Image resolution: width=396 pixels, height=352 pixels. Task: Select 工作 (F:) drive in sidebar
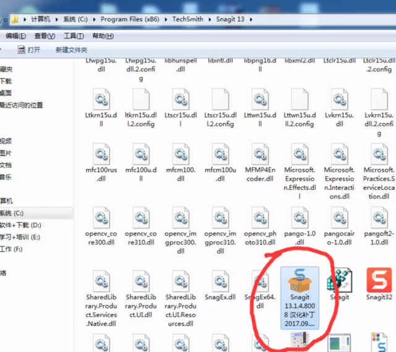click(11, 249)
